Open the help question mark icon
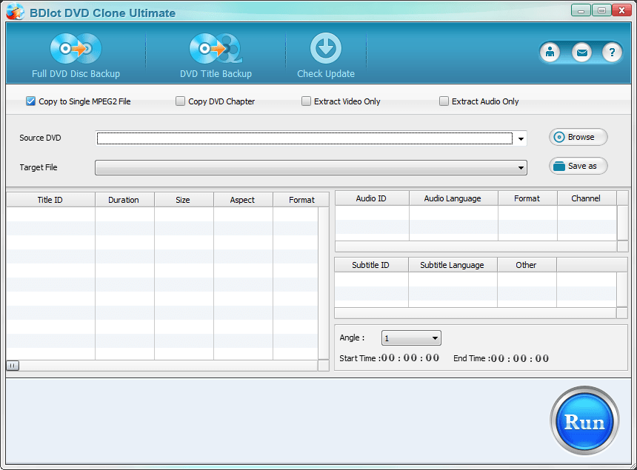This screenshot has height=470, width=637. 612,53
